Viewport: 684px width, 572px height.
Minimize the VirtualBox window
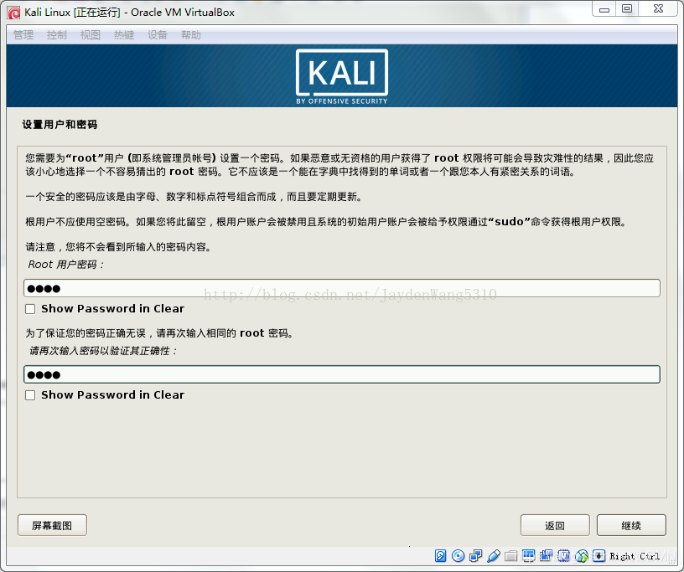point(604,9)
